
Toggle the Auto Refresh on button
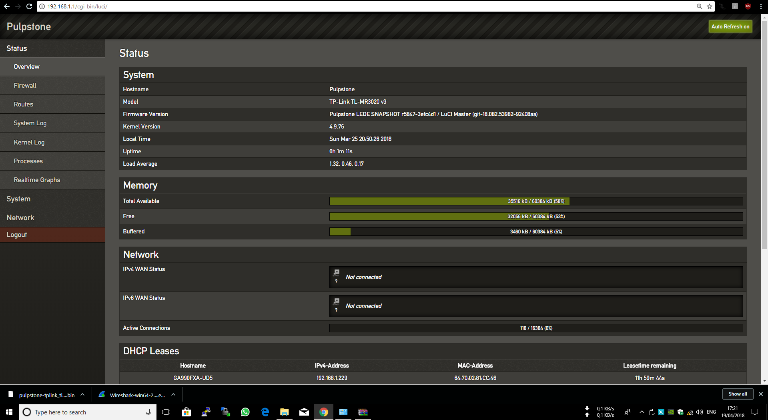click(730, 26)
